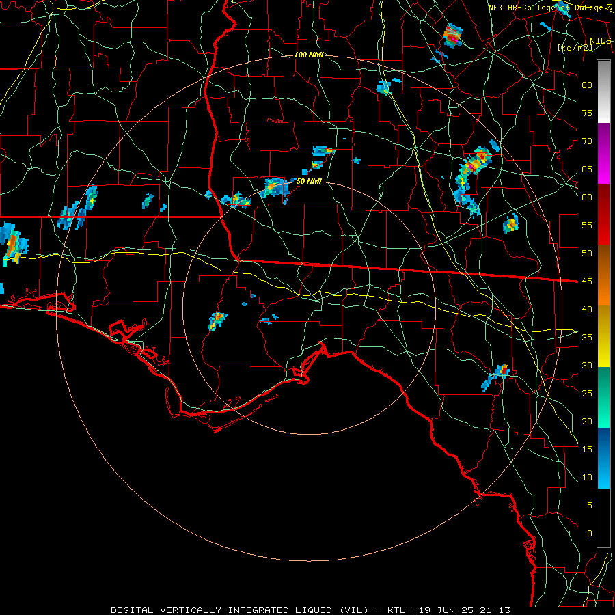Image resolution: width=615 pixels, height=615 pixels.
Task: Click the purple-magenta legend color band
Action: (603, 154)
